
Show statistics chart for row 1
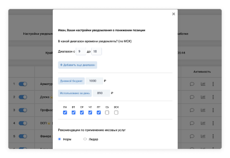(203, 84)
